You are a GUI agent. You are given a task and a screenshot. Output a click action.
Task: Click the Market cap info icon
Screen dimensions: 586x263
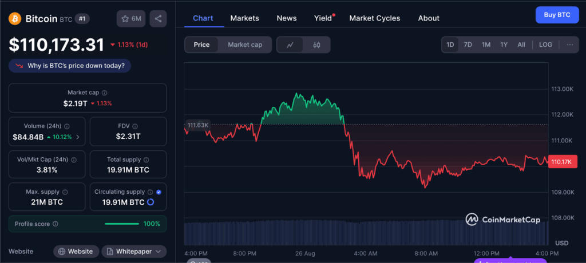coord(104,93)
